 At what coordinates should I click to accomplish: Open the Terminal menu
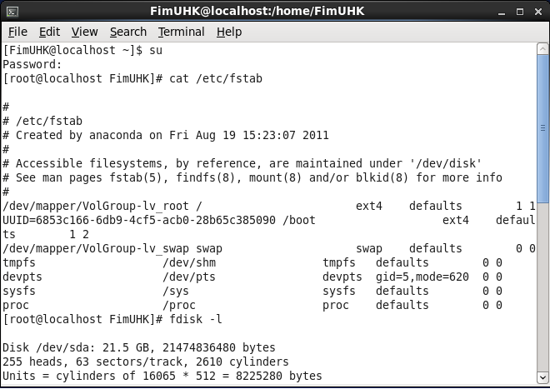click(181, 32)
